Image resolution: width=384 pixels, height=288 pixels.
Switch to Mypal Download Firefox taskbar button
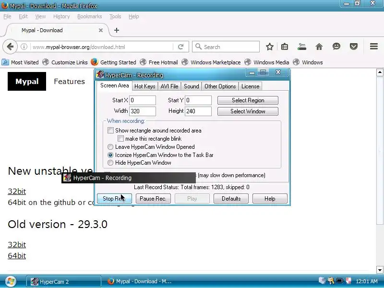pos(140,281)
